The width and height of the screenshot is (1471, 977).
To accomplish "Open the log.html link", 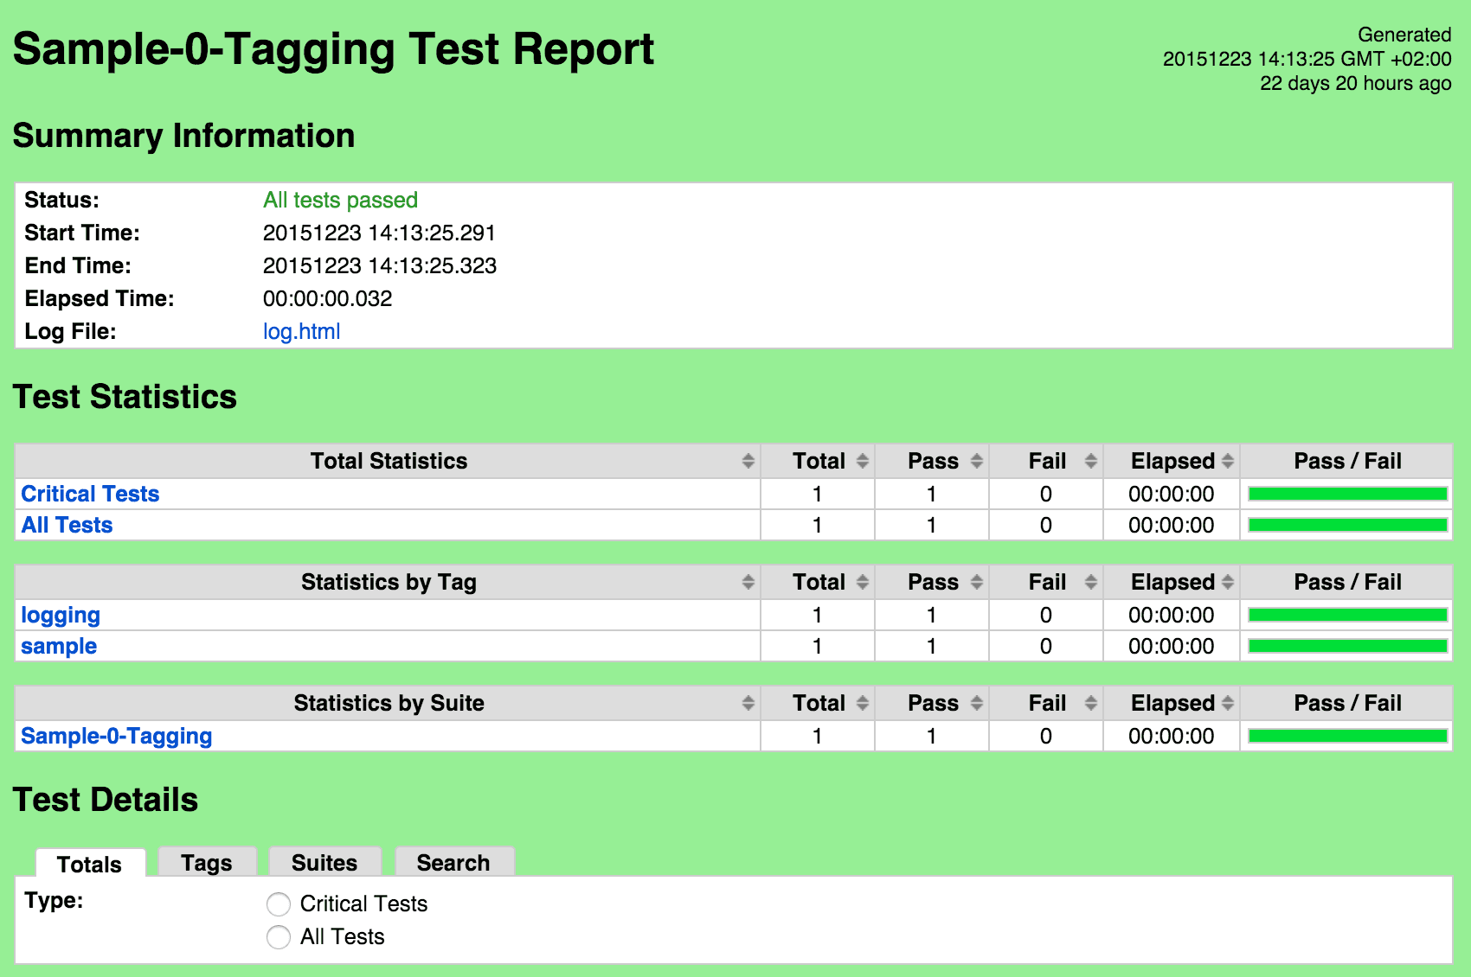I will coord(301,332).
